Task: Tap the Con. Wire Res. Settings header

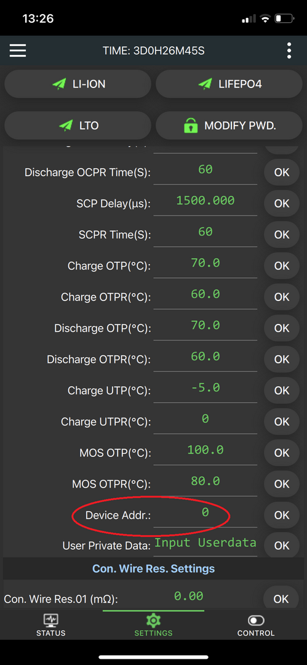Action: [154, 568]
